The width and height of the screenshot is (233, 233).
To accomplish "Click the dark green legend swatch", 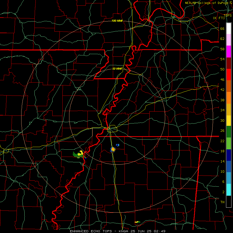I will point(229,132).
